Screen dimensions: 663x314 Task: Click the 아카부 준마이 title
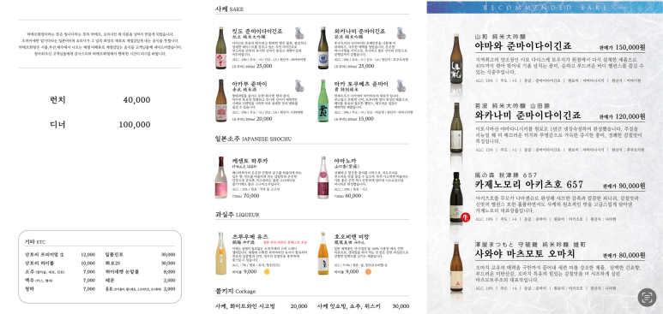pos(250,84)
